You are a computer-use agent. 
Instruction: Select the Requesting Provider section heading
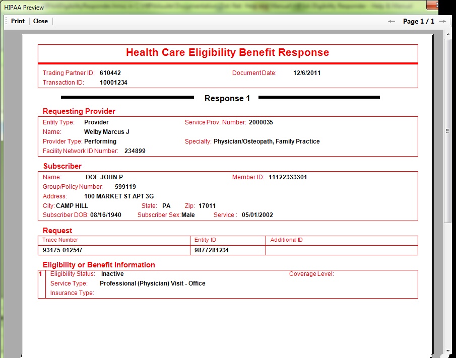(79, 111)
